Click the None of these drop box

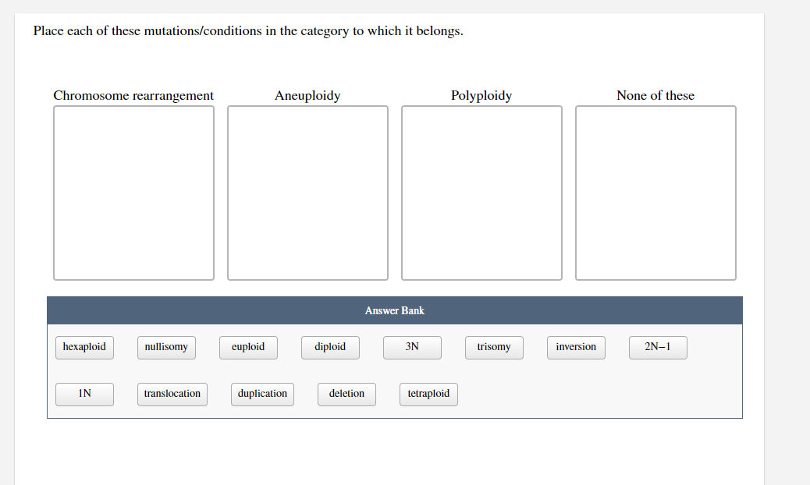coord(656,193)
